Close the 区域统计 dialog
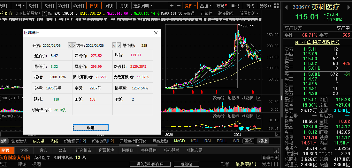 click(156, 33)
